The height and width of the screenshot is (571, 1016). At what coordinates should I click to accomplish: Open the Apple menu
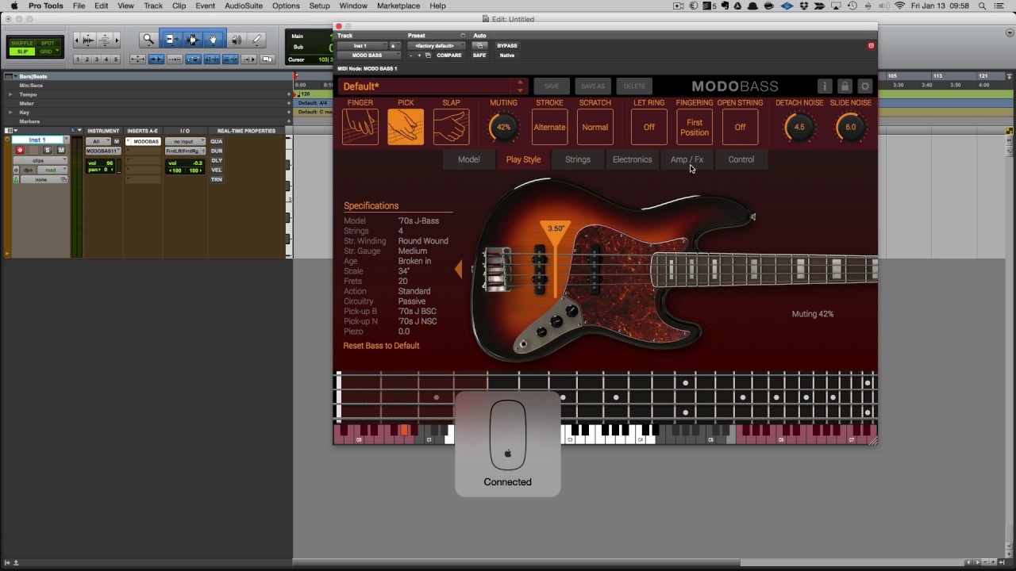tap(13, 6)
